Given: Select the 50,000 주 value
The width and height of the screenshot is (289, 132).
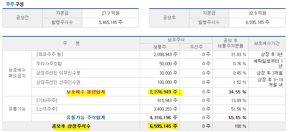Looking at the screenshot, I should click(x=168, y=64).
